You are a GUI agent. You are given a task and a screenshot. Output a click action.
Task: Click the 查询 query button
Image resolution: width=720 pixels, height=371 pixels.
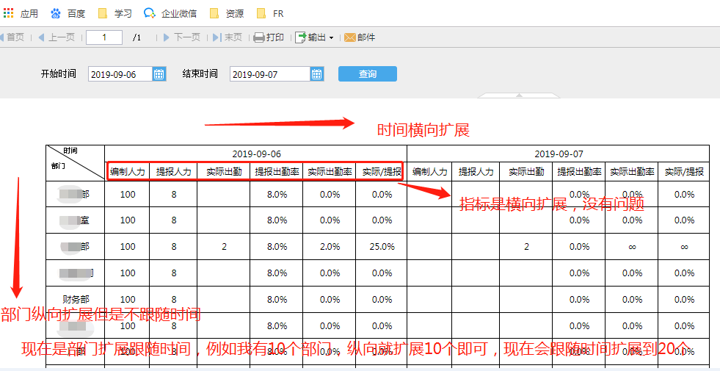tap(368, 74)
